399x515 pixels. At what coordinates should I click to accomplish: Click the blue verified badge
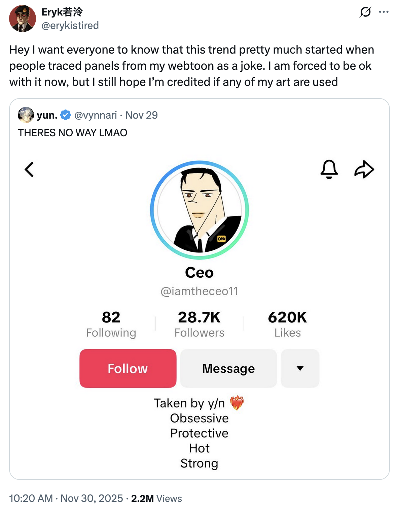(x=66, y=115)
